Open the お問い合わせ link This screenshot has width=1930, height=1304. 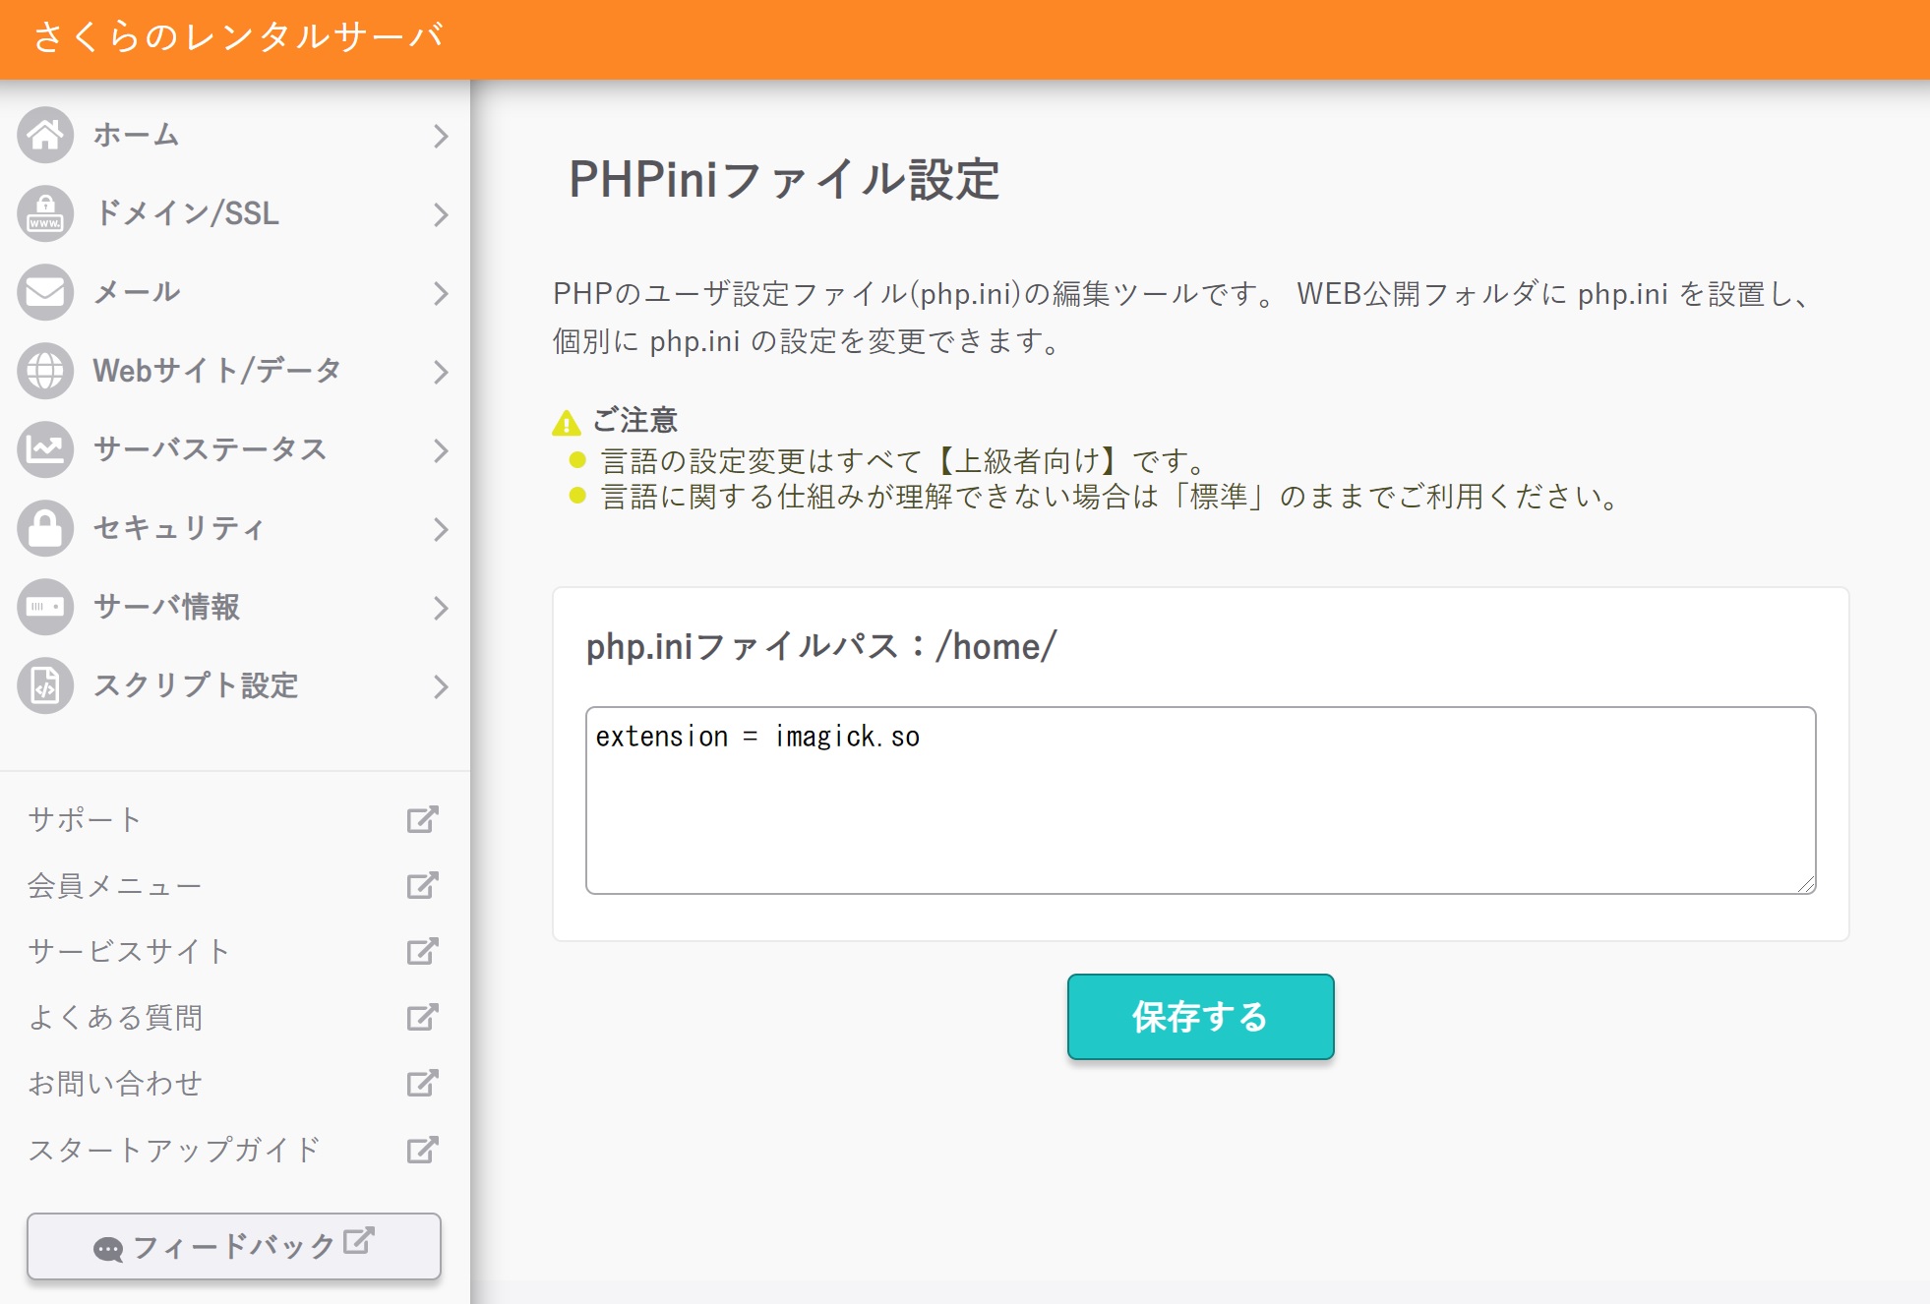pos(115,1083)
